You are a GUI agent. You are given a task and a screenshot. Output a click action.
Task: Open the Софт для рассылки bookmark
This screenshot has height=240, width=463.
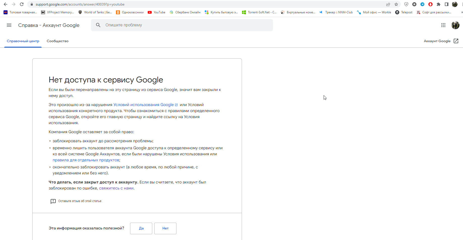pyautogui.click(x=434, y=12)
